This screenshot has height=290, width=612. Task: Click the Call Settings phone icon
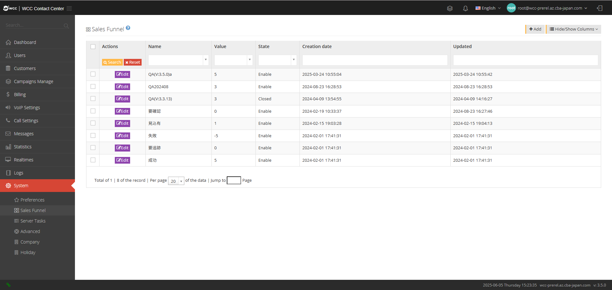[8, 121]
